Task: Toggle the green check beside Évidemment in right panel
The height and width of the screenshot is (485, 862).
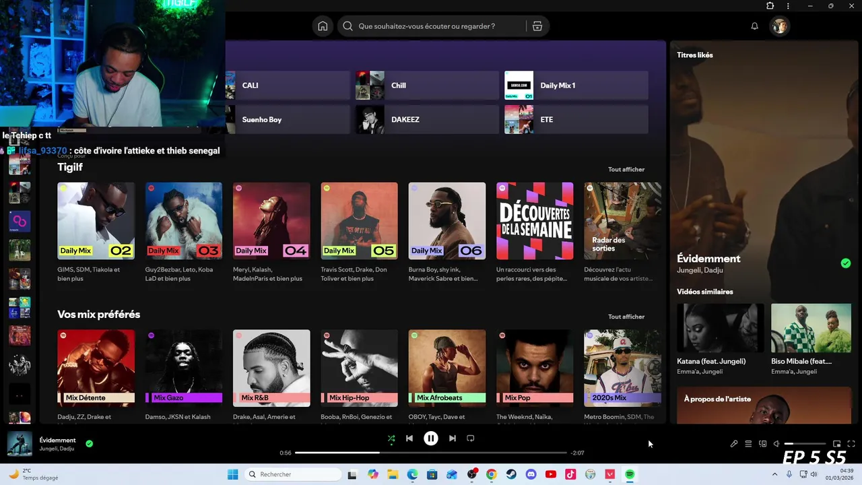Action: pos(846,263)
